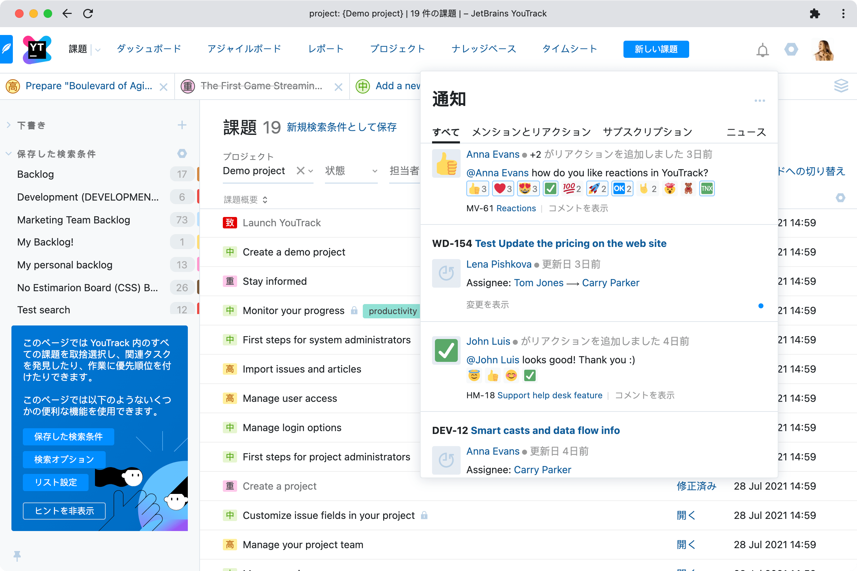Click the lock icon on Customize issue fields

424,515
